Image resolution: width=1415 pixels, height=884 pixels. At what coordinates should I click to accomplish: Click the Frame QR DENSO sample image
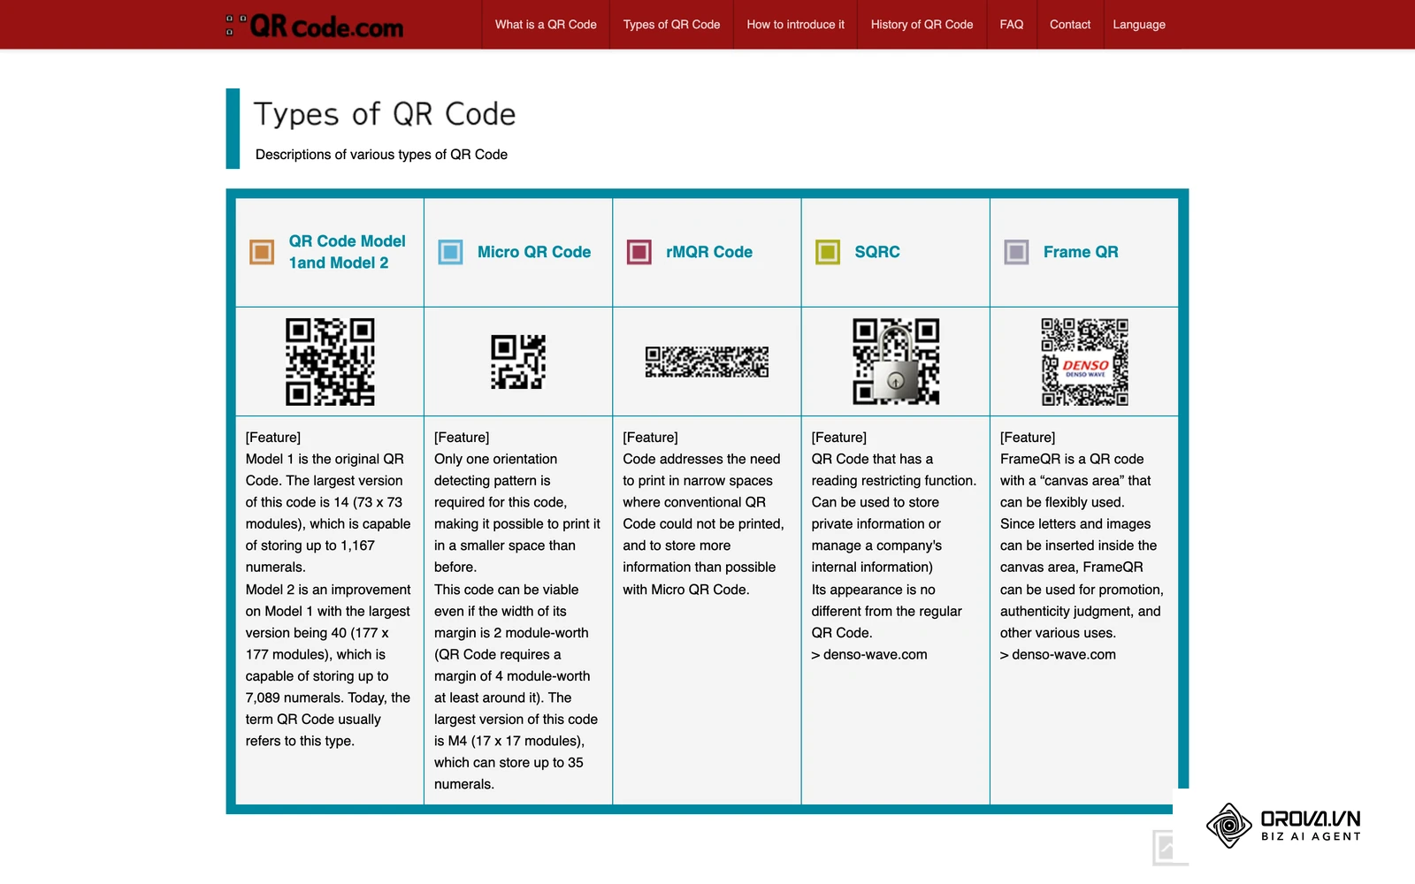pos(1084,362)
